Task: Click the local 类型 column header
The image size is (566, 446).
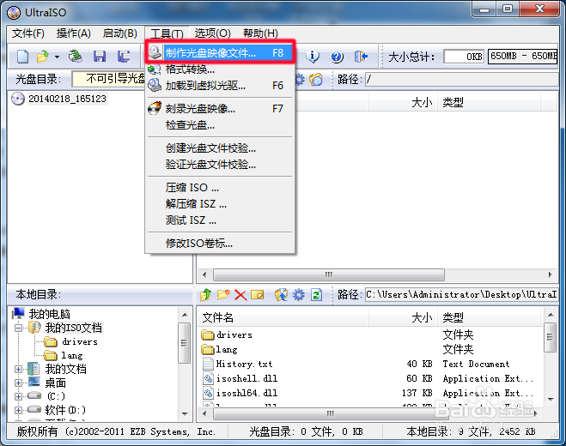Action: [489, 317]
